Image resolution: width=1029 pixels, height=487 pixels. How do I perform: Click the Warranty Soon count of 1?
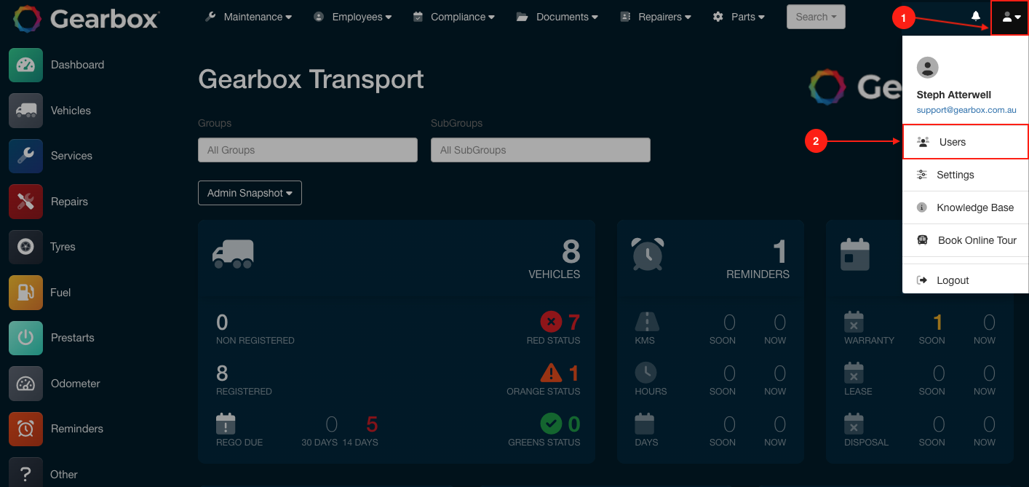pyautogui.click(x=938, y=322)
